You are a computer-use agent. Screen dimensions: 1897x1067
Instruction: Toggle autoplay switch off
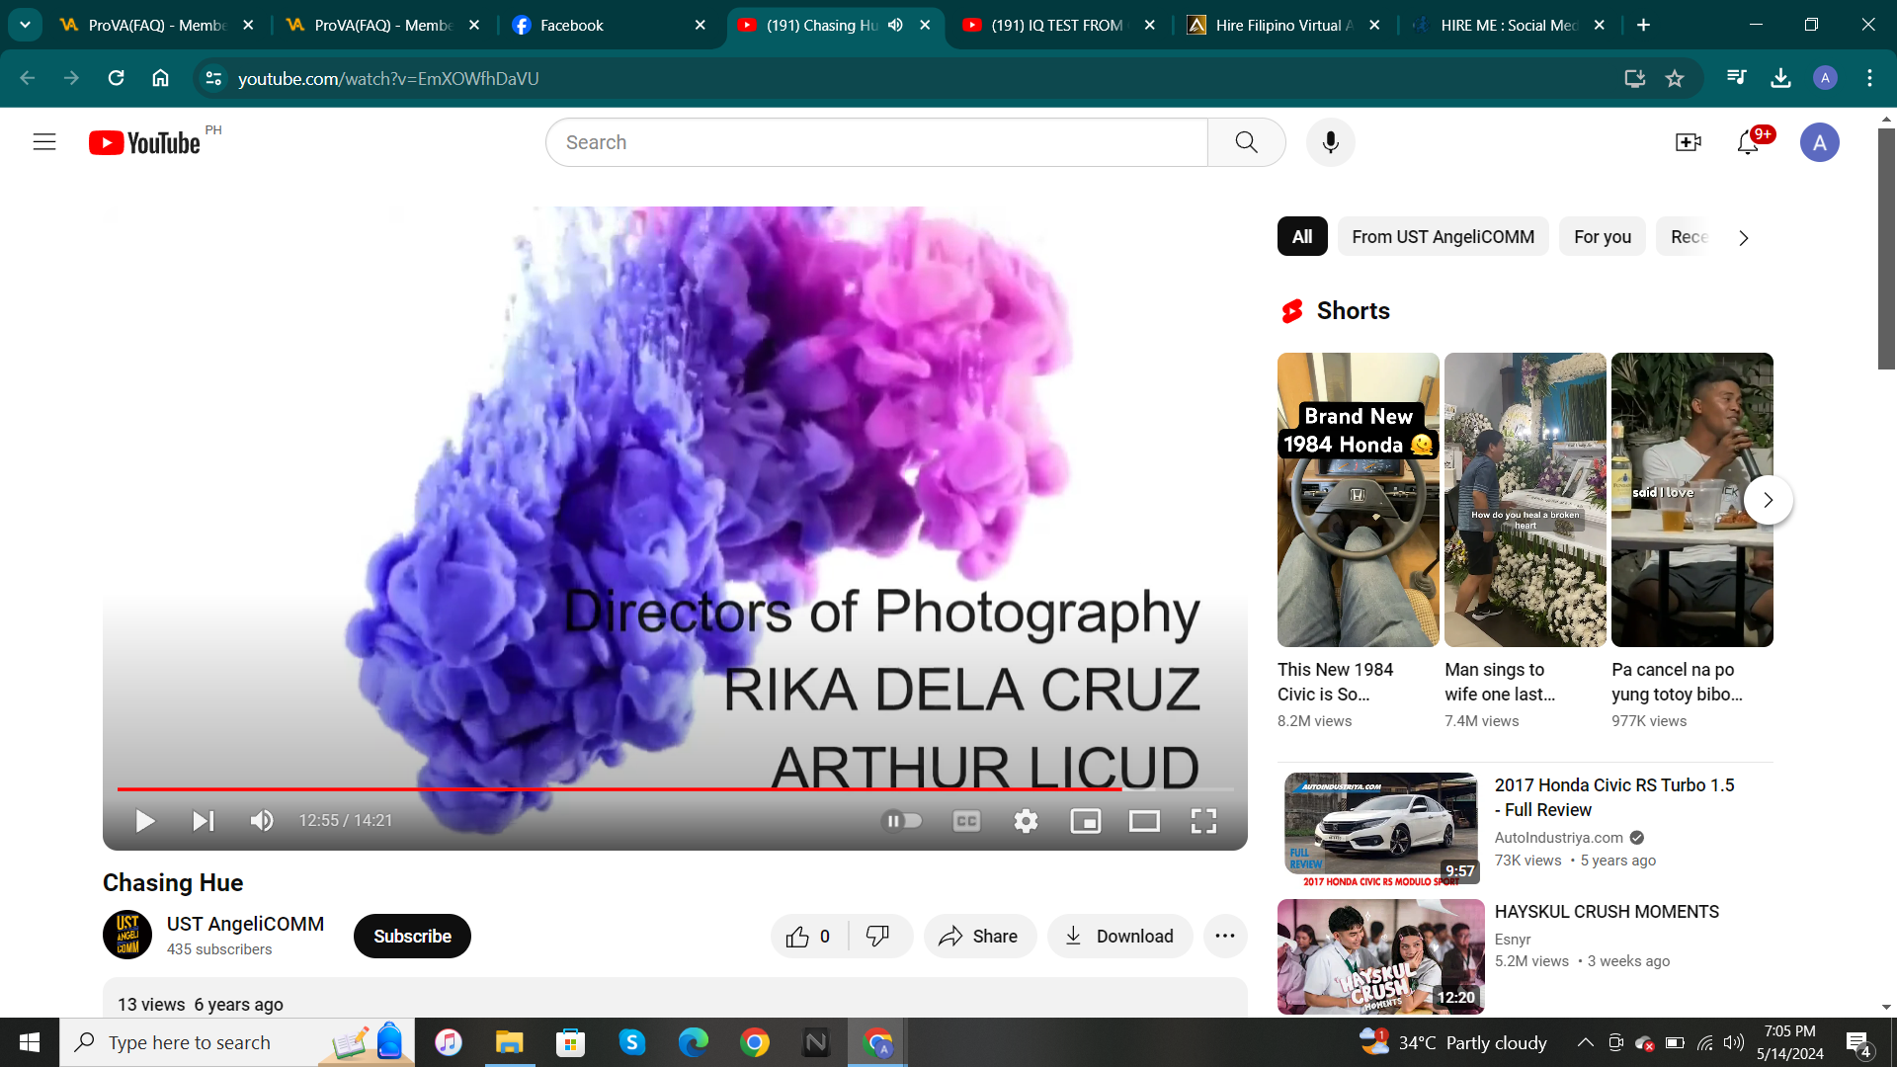[902, 820]
